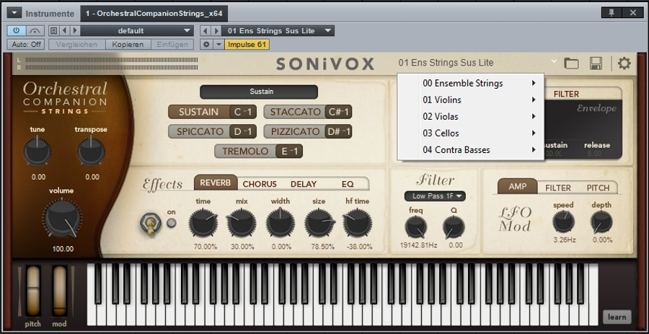Open the 01 Ens Strings Sus Lite host dropdown
Image resolution: width=649 pixels, height=334 pixels.
(x=278, y=30)
